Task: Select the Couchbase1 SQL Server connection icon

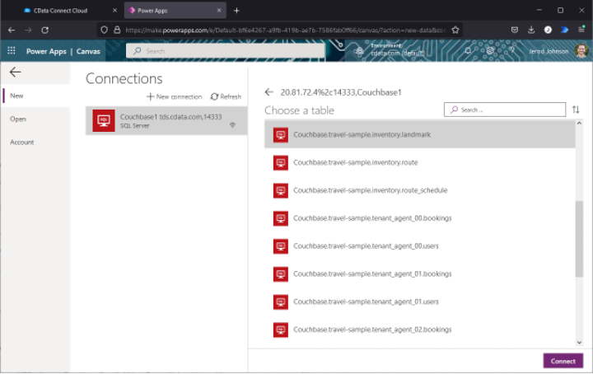Action: point(104,120)
